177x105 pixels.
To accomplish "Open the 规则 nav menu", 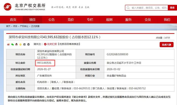I will tap(109, 20).
